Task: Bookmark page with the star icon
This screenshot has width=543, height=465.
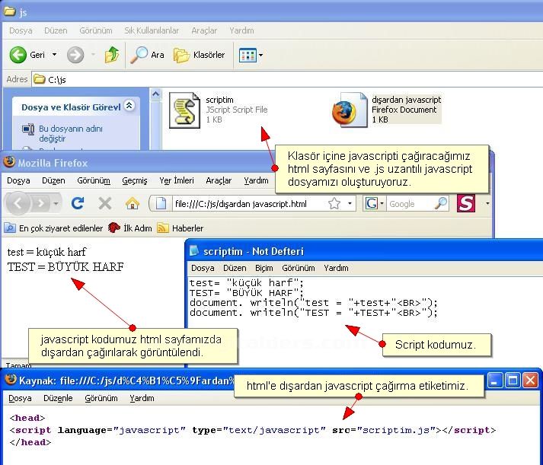Action: 334,203
